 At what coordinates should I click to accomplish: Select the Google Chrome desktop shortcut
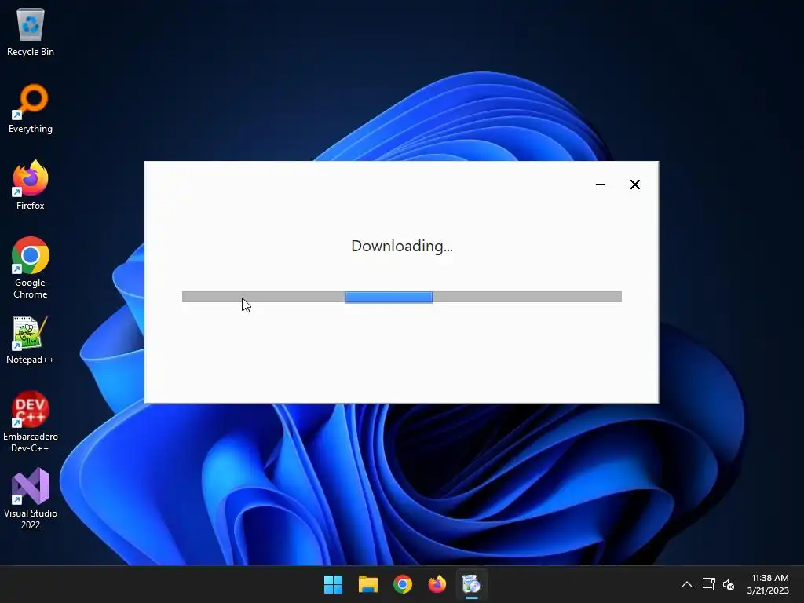tap(31, 269)
